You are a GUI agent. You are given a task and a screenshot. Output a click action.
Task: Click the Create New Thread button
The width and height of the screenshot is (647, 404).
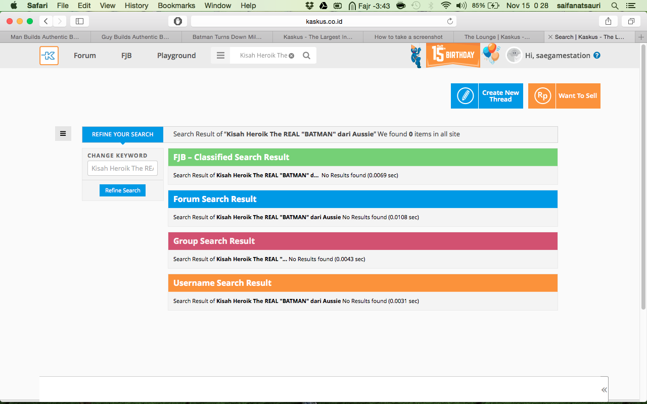(x=487, y=96)
